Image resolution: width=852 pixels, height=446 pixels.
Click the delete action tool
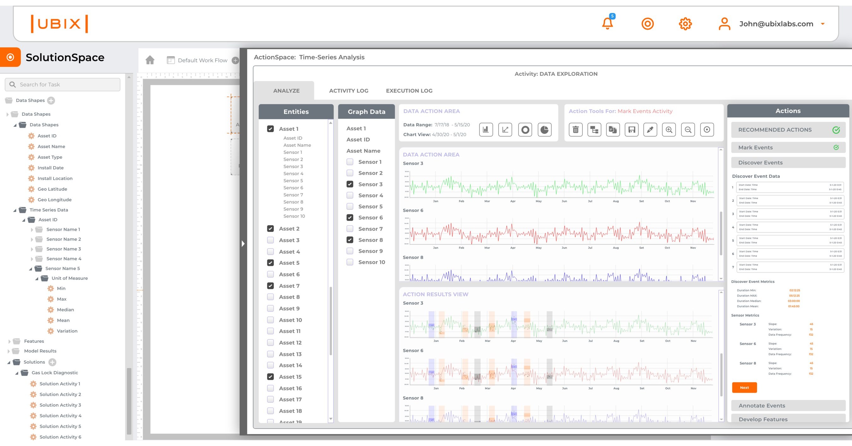576,130
